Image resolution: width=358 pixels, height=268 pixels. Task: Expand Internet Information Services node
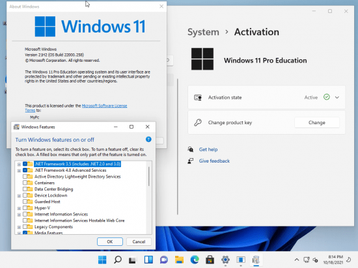click(x=19, y=215)
